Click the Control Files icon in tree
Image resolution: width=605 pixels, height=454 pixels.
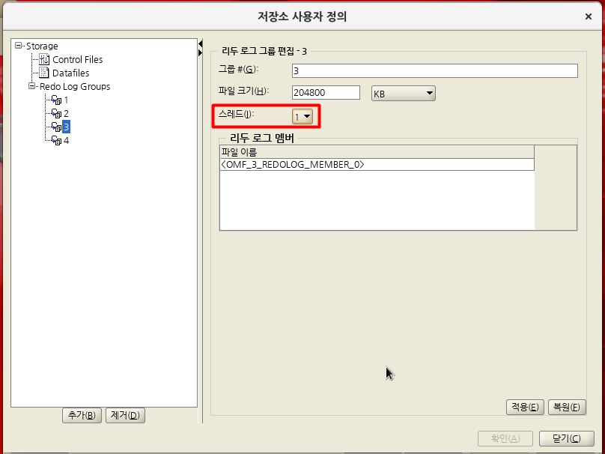point(44,59)
